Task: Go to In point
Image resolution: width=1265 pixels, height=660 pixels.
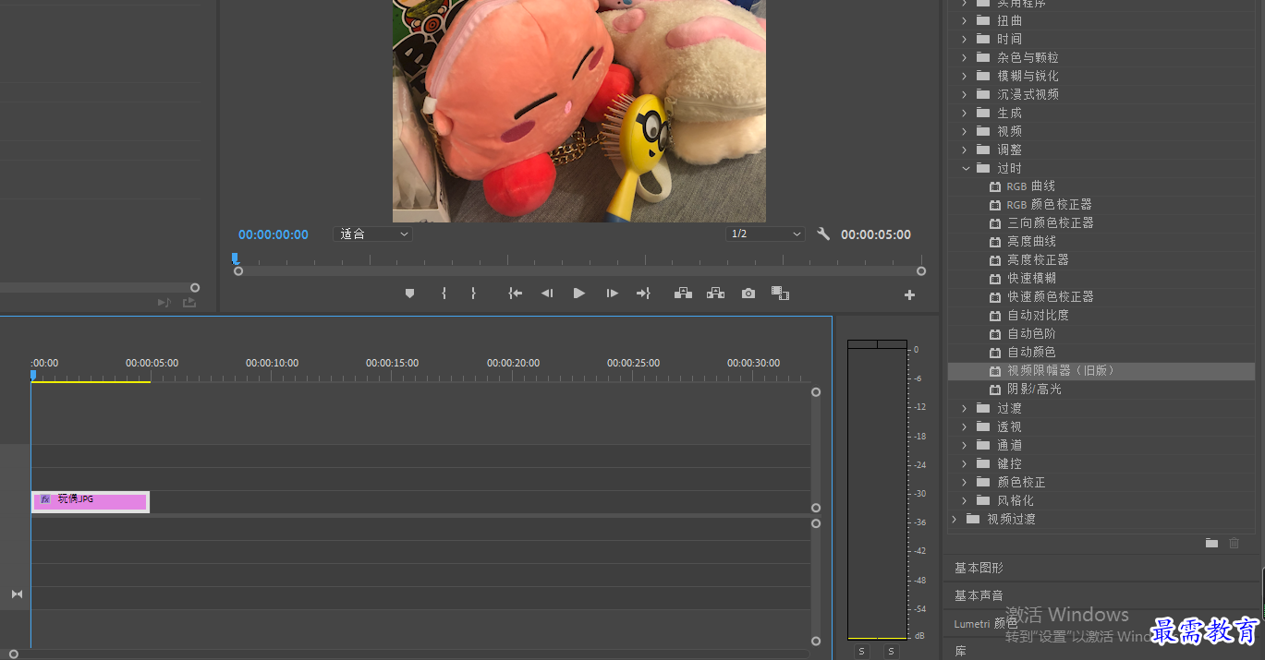Action: 515,294
